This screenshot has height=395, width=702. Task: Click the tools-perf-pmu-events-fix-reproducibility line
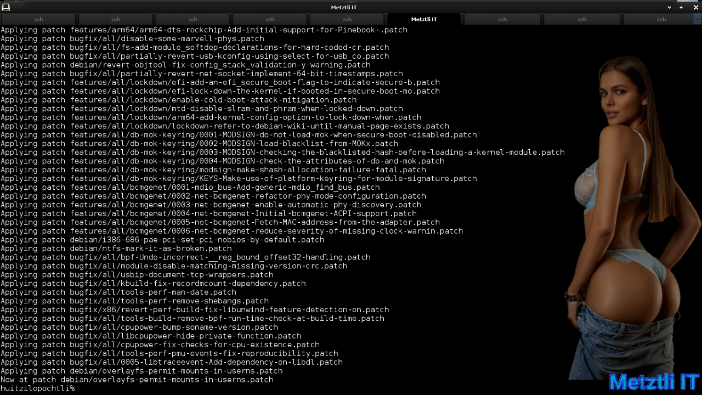tap(169, 354)
